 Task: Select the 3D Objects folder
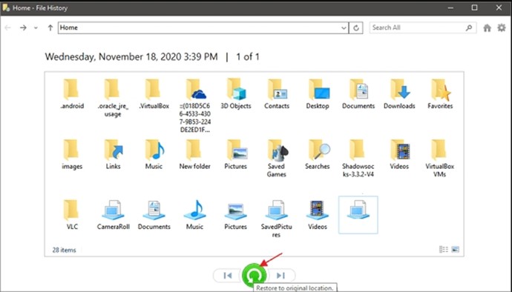(236, 93)
